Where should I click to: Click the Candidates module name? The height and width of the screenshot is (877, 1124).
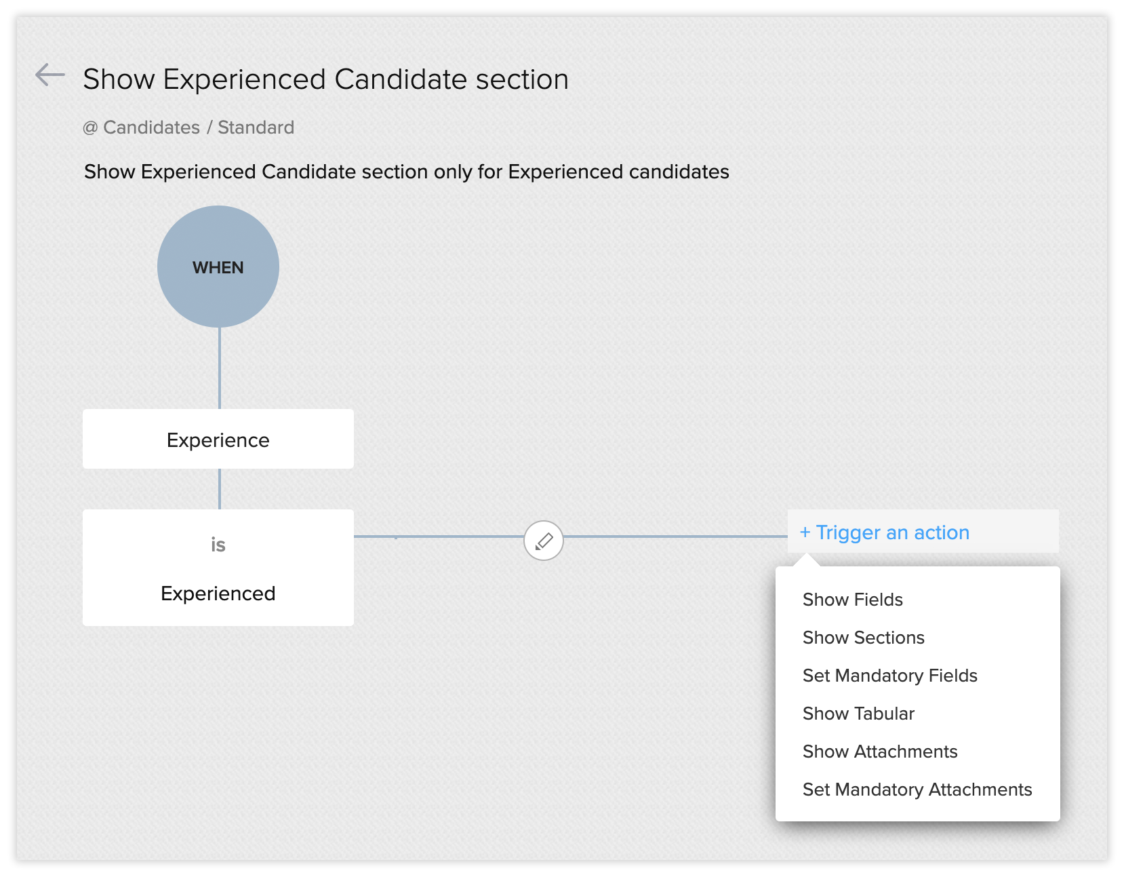click(x=151, y=128)
